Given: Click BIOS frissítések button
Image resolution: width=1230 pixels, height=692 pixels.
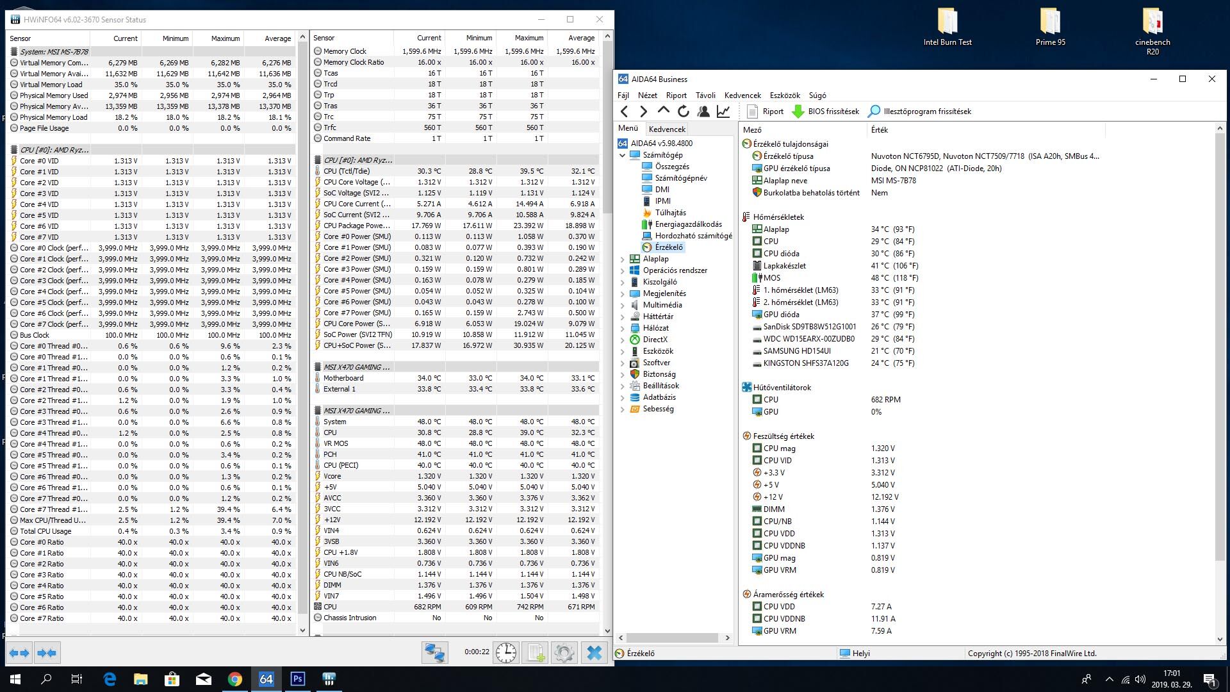Looking at the screenshot, I should point(826,111).
